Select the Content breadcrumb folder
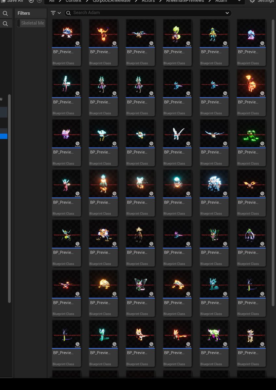The width and height of the screenshot is (276, 390). [x=74, y=1]
